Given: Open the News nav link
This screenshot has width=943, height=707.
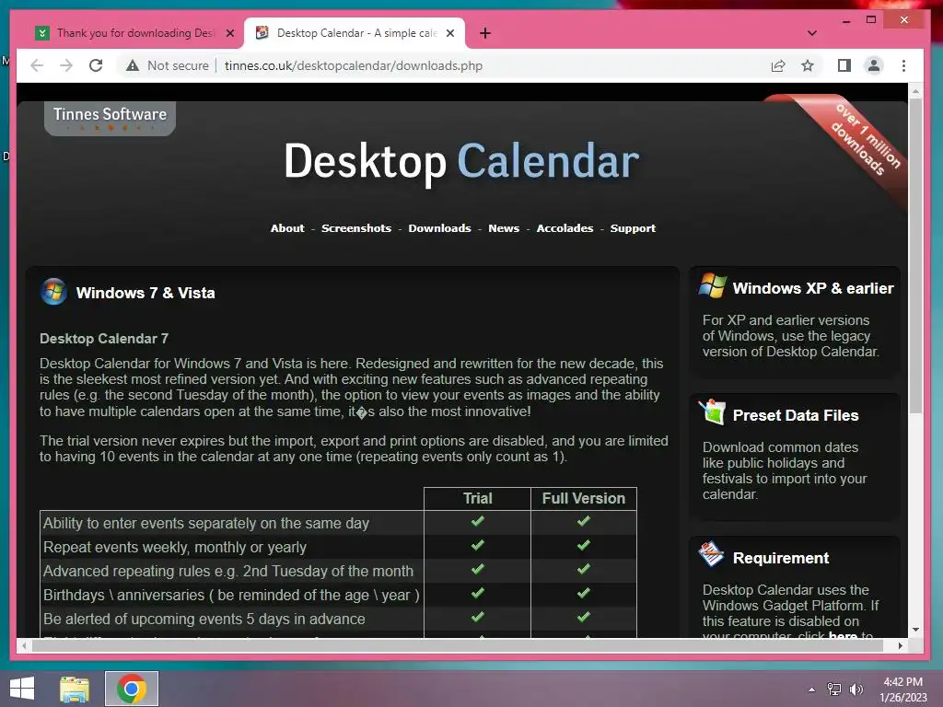Looking at the screenshot, I should [504, 228].
